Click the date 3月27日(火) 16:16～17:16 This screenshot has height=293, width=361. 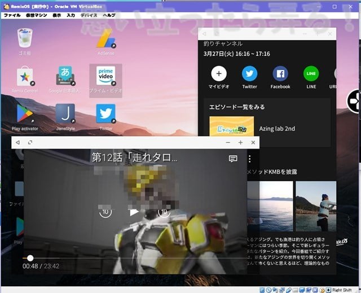[x=237, y=54]
